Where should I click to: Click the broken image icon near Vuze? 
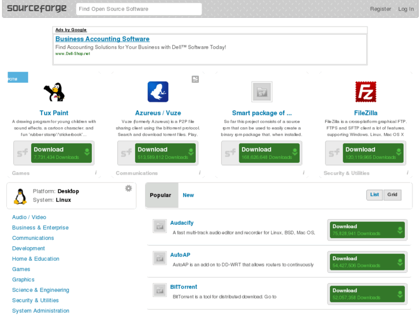coord(195,79)
